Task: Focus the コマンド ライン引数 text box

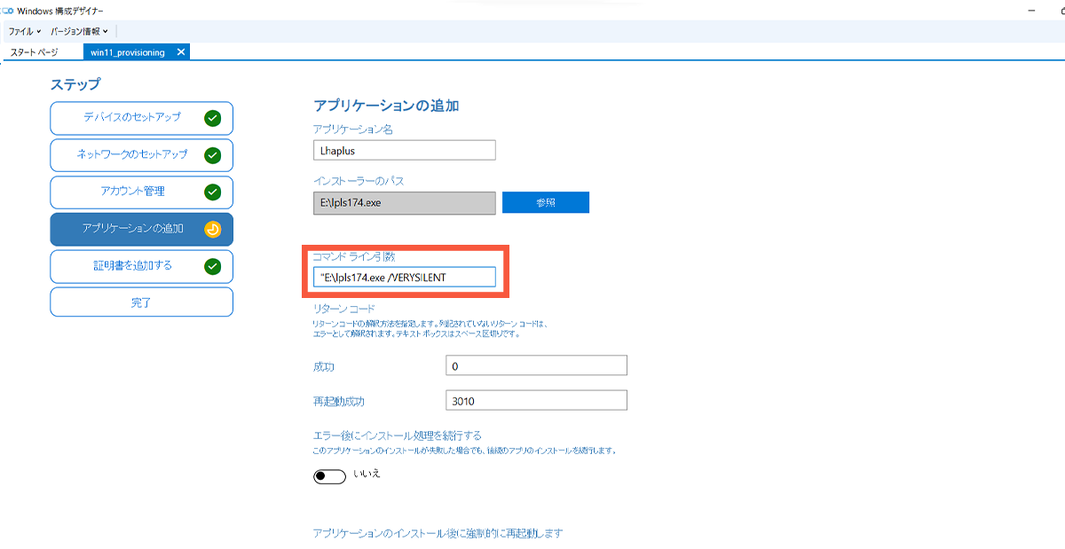Action: pyautogui.click(x=404, y=278)
